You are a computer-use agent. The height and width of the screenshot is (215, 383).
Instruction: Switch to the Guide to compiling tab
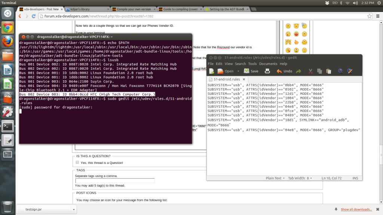point(180,9)
